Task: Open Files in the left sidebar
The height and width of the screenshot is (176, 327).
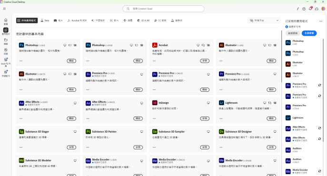Action: click(6, 41)
